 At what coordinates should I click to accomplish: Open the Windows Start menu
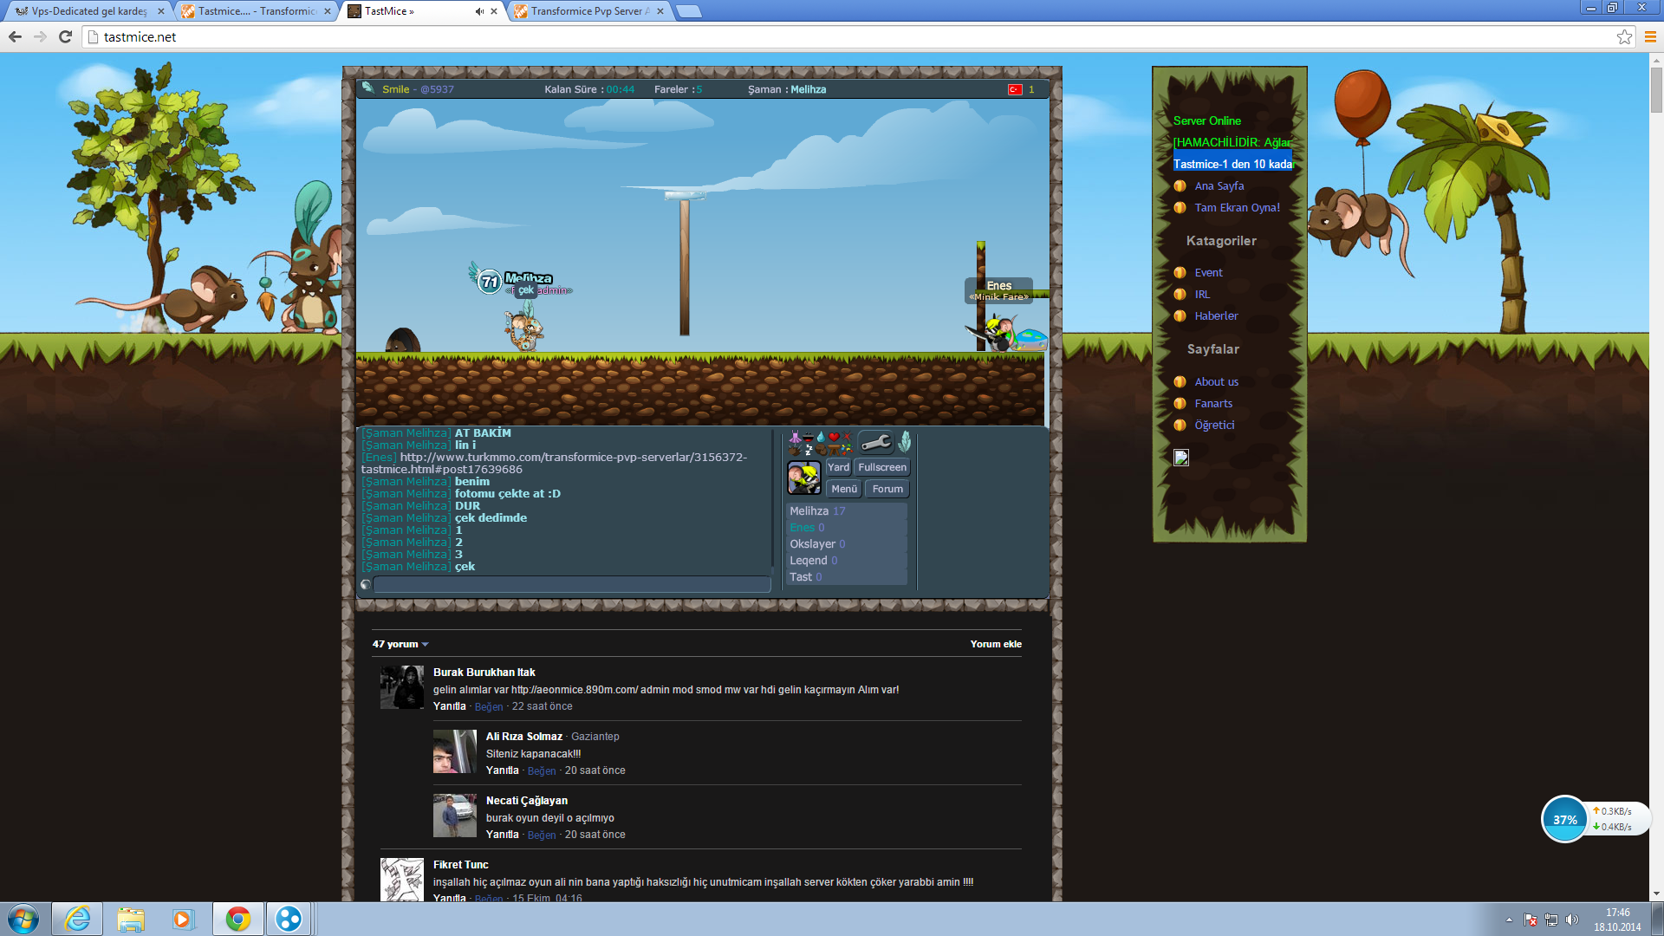(x=23, y=919)
